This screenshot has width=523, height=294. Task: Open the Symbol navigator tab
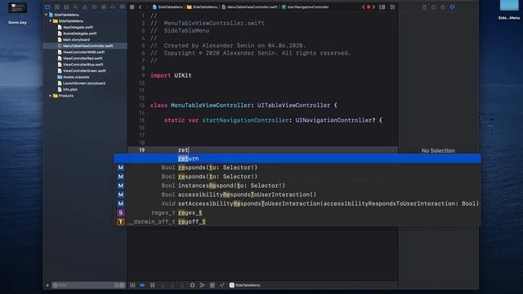pyautogui.click(x=66, y=7)
